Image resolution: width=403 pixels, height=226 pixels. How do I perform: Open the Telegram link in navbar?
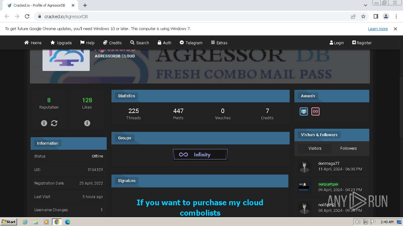tap(191, 43)
